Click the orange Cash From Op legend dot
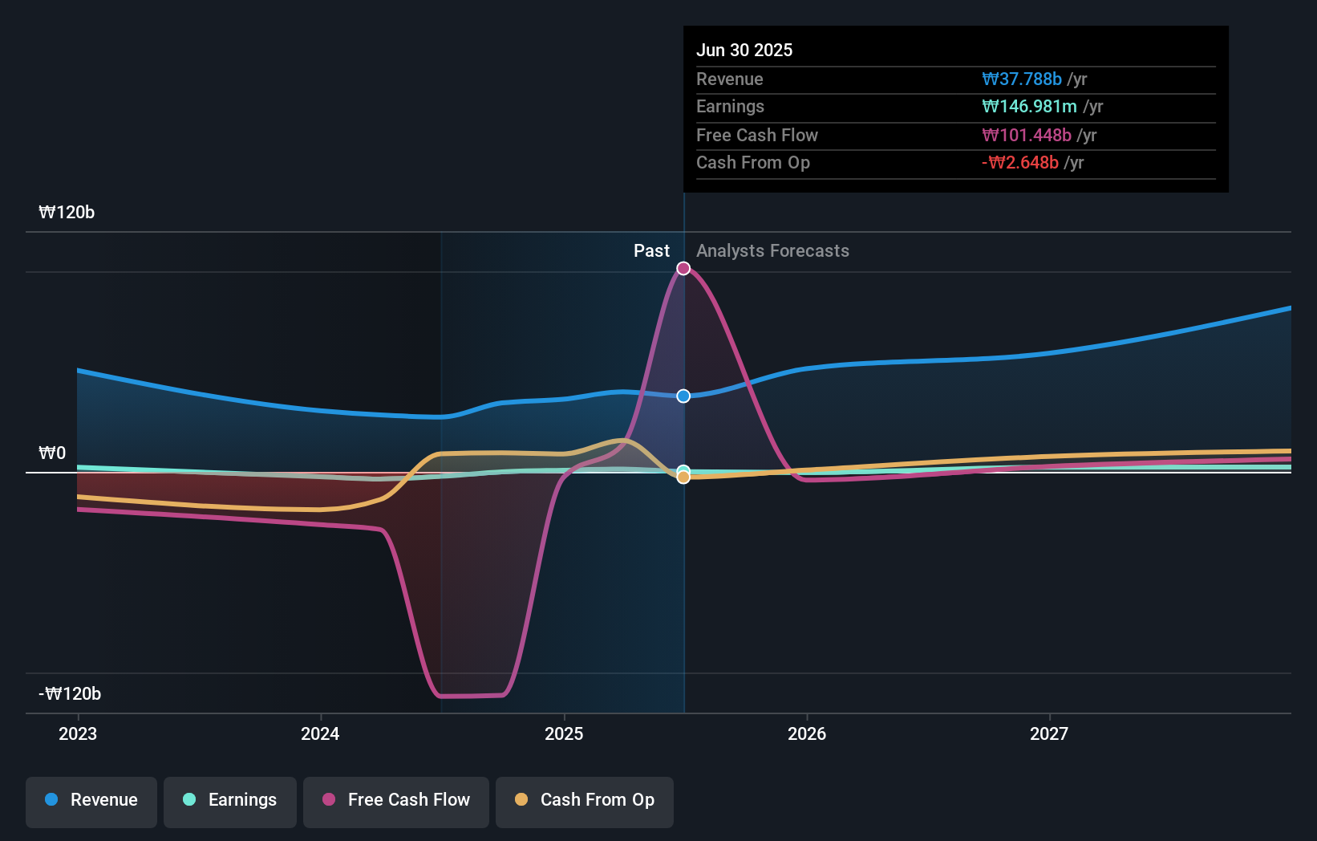The image size is (1317, 841). (x=521, y=800)
